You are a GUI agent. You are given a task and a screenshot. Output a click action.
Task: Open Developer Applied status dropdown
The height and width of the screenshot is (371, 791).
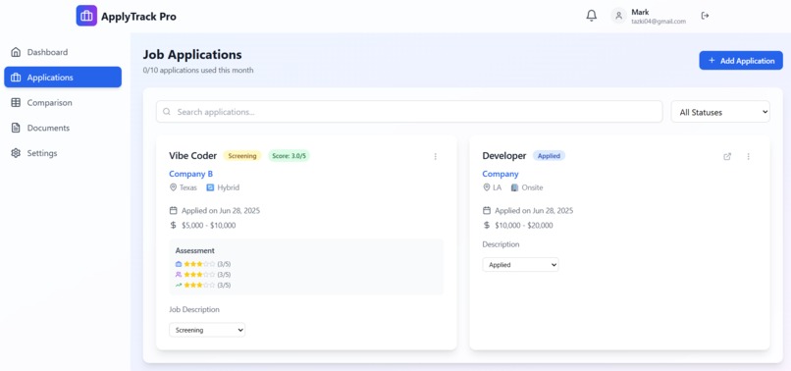coord(520,264)
